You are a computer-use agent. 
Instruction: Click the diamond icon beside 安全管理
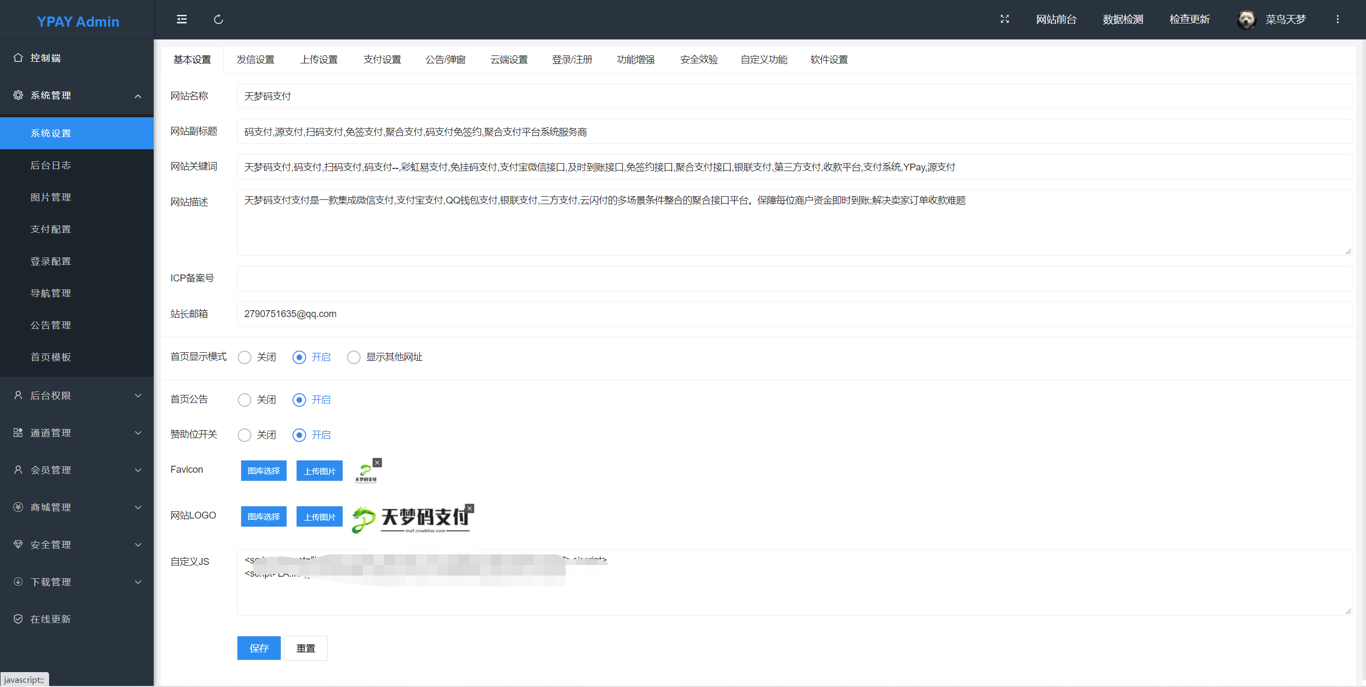click(18, 544)
